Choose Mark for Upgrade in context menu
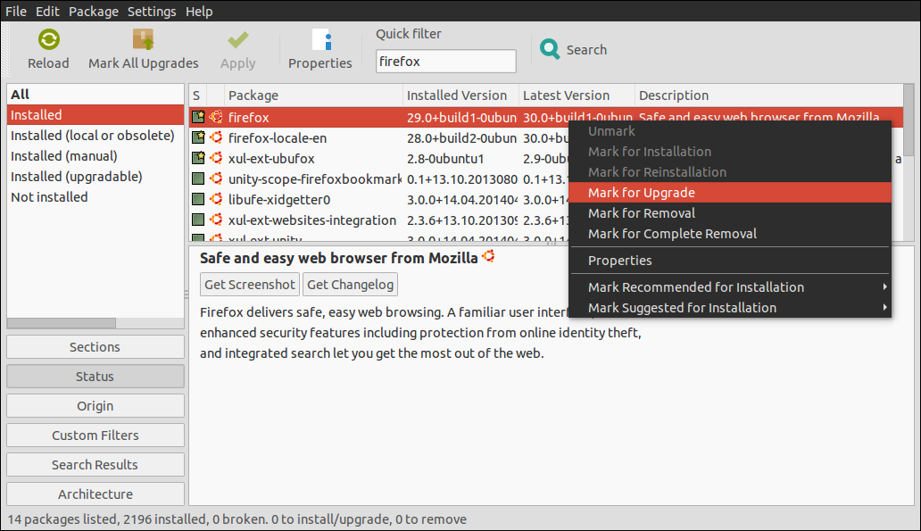Screen dimensions: 921x531 point(730,193)
